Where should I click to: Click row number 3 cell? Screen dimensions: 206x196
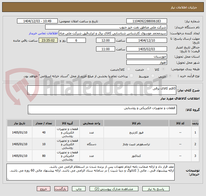point(195,156)
